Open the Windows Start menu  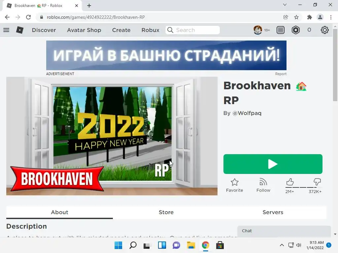click(118, 245)
